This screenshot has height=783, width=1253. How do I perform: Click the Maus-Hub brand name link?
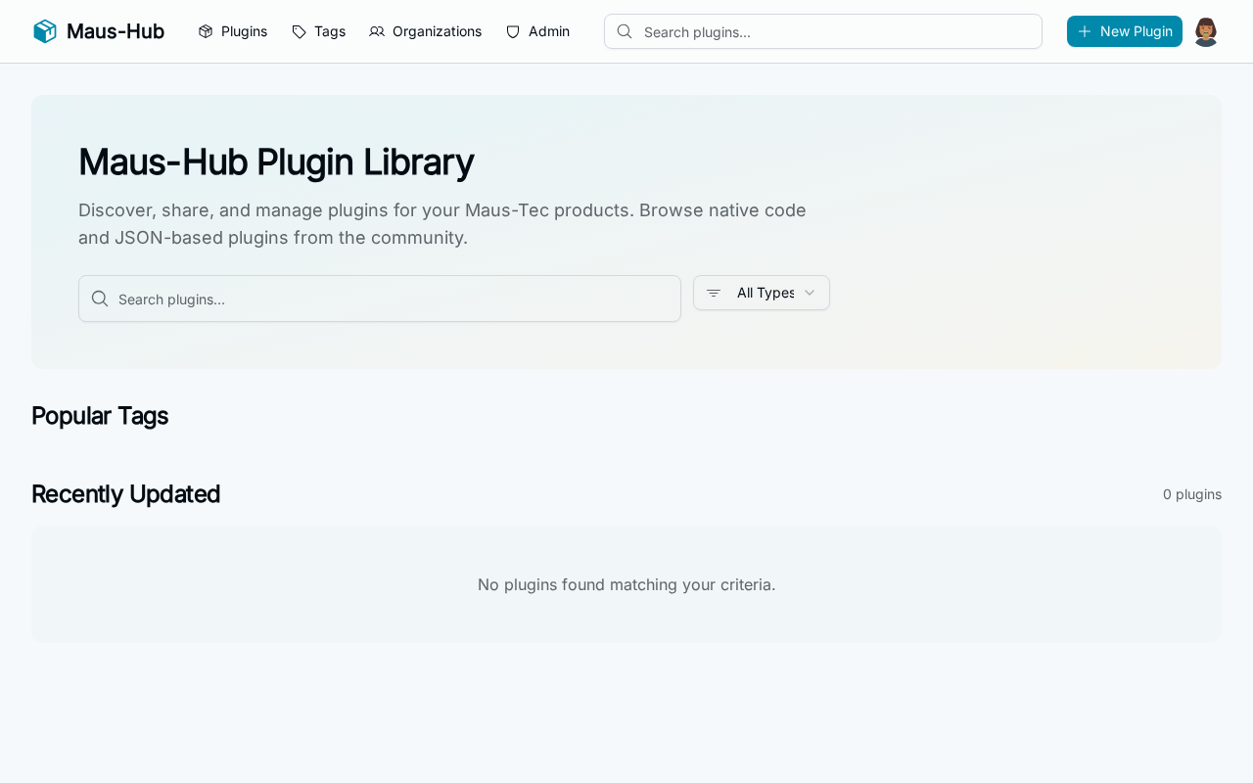click(116, 31)
